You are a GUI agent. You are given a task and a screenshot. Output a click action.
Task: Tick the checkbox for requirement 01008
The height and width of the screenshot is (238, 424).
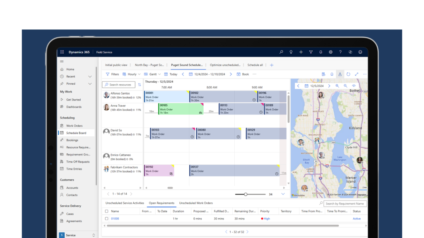(106, 219)
